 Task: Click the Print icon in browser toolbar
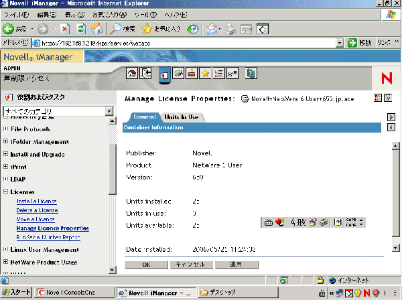pyautogui.click(x=230, y=29)
